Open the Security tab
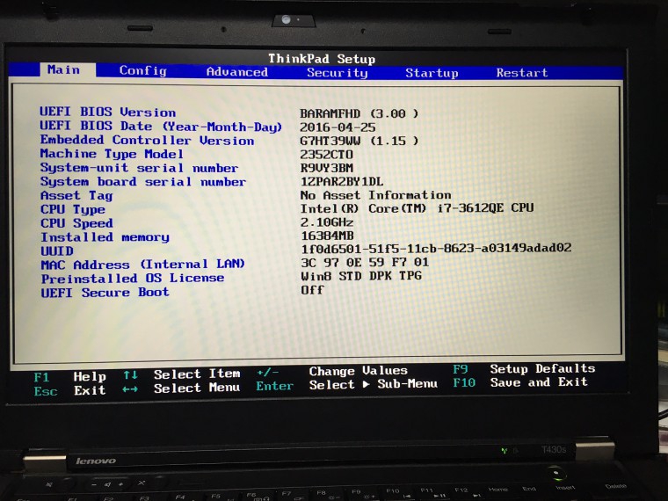Image resolution: width=668 pixels, height=501 pixels. click(337, 73)
